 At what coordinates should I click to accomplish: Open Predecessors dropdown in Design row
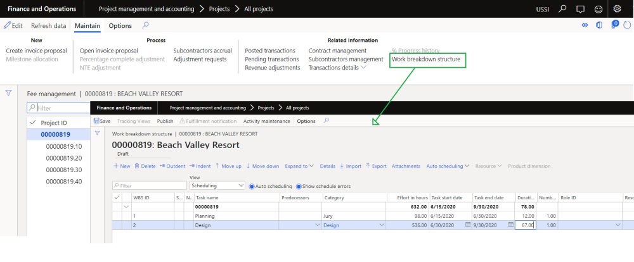[x=318, y=225]
